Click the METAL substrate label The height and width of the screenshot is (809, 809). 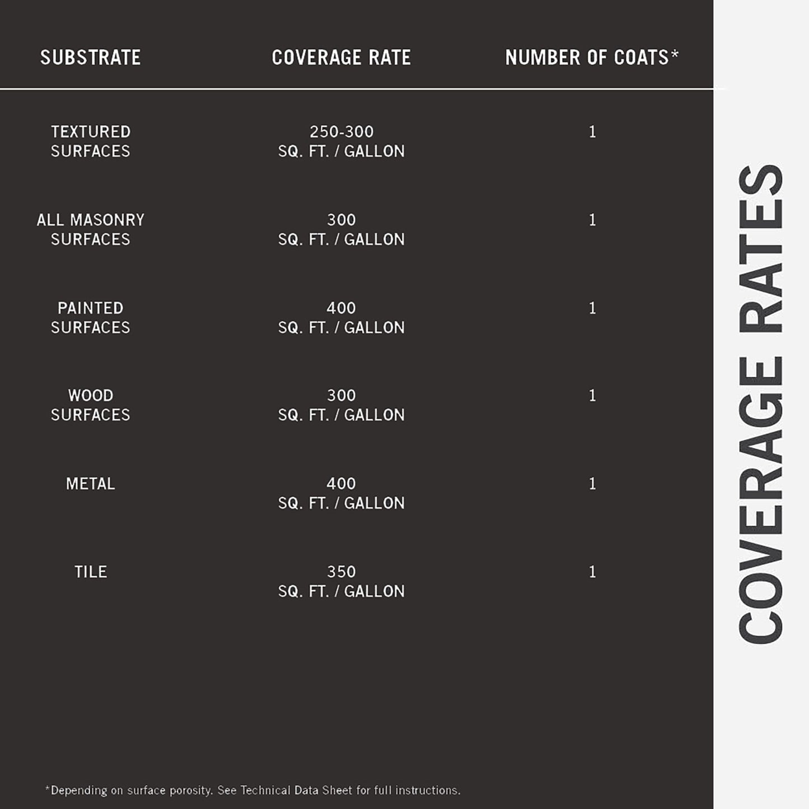[x=90, y=484]
